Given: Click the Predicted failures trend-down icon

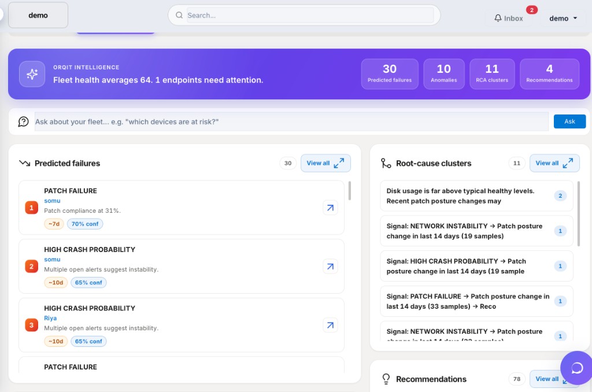Looking at the screenshot, I should click(24, 163).
